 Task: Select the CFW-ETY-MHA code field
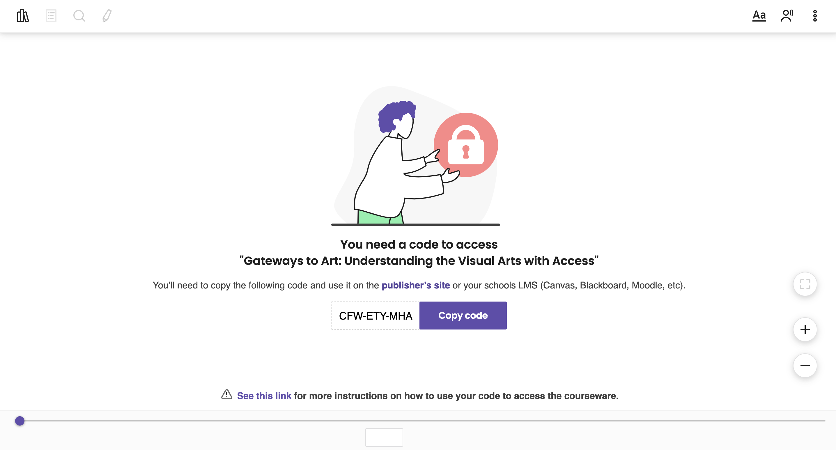(376, 315)
